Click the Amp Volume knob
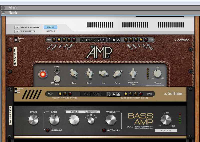This screenshot has height=142, width=200. (157, 73)
